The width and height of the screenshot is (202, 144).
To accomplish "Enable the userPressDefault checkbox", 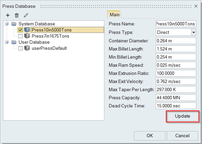I will click(x=20, y=48).
